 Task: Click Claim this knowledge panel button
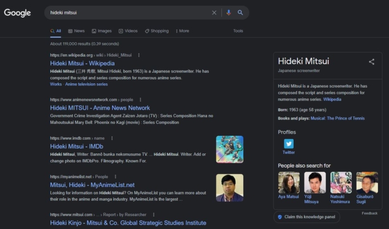307,217
